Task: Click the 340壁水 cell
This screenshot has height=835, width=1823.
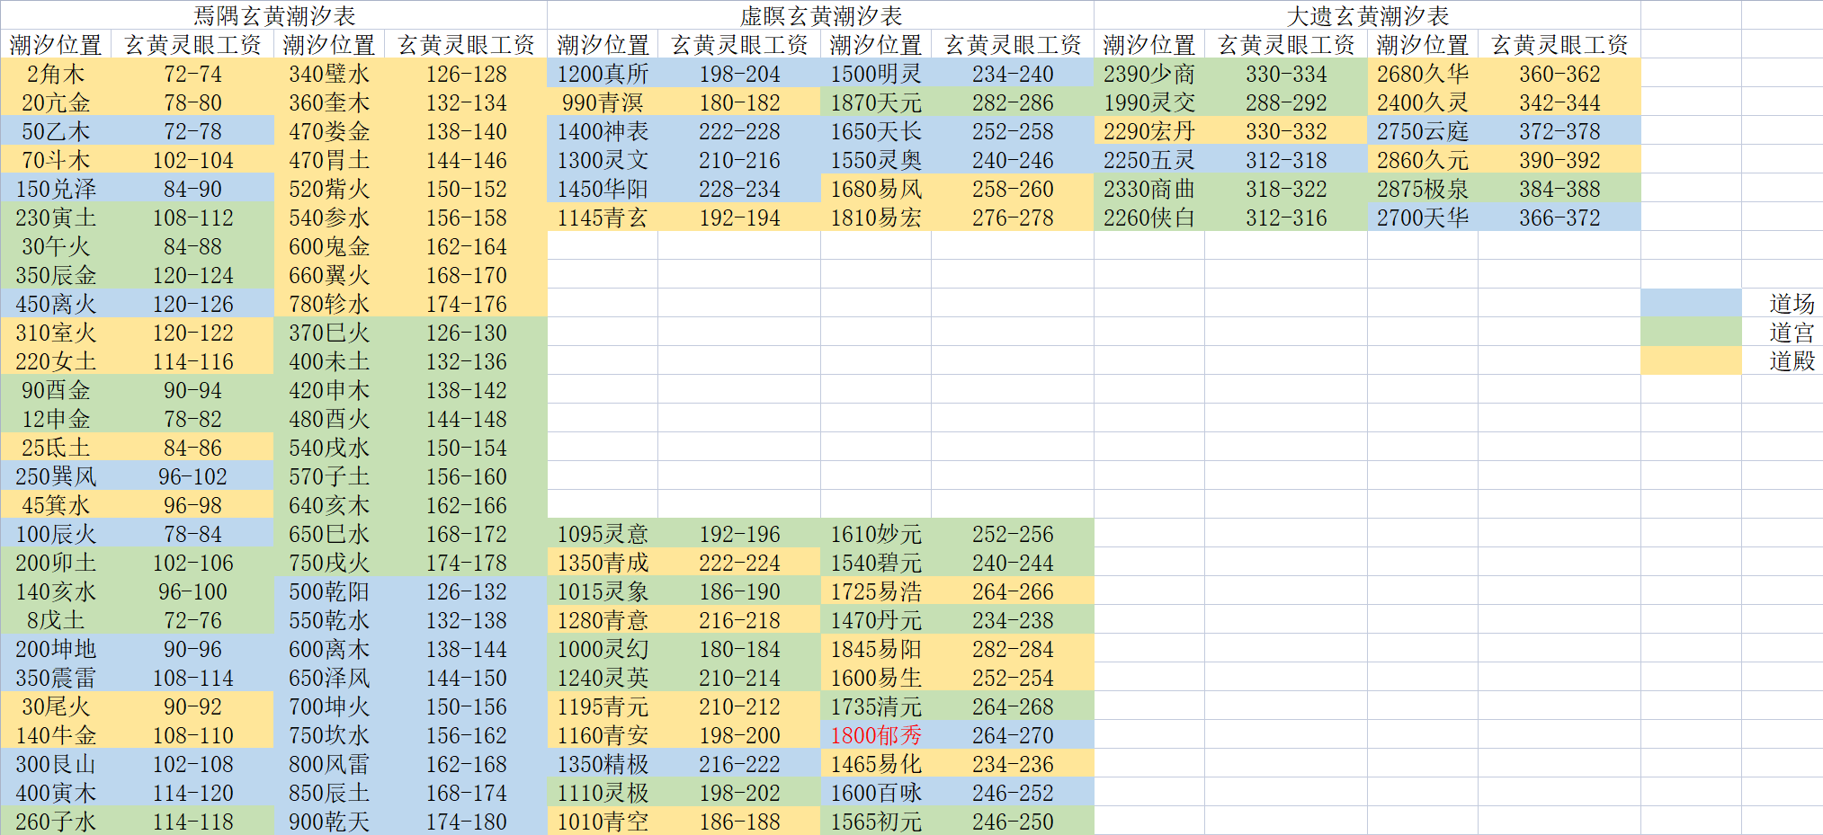Action: click(329, 73)
